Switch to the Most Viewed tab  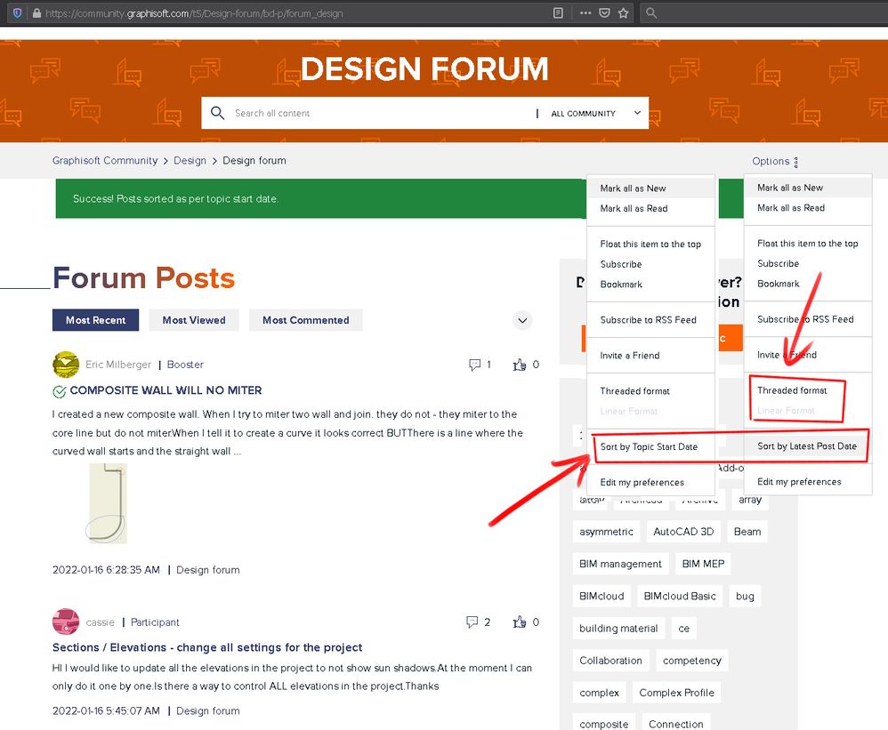point(194,320)
